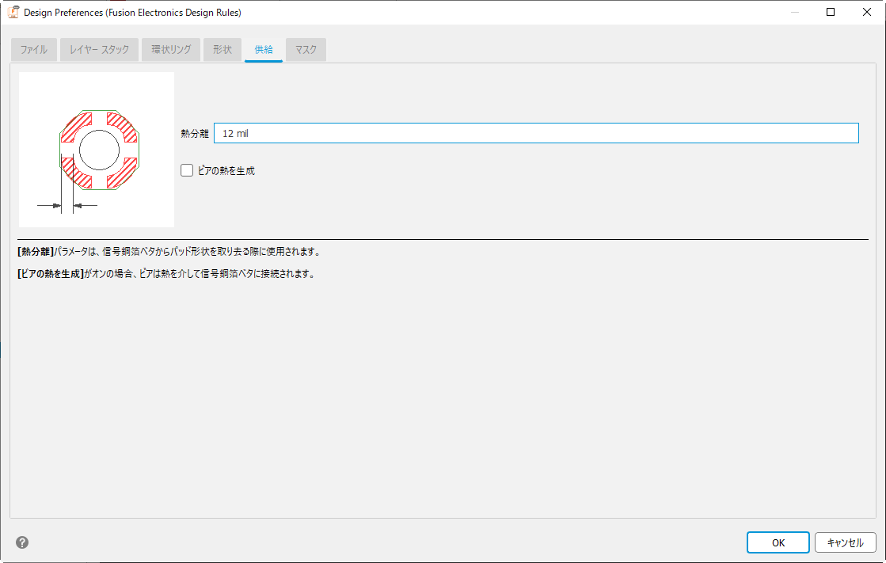
Task: Open the ファイル tab
Action: click(x=34, y=50)
